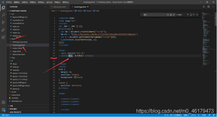This screenshot has width=217, height=117.
Task: Toggle Match Case in find widget
Action: pyautogui.click(x=168, y=14)
